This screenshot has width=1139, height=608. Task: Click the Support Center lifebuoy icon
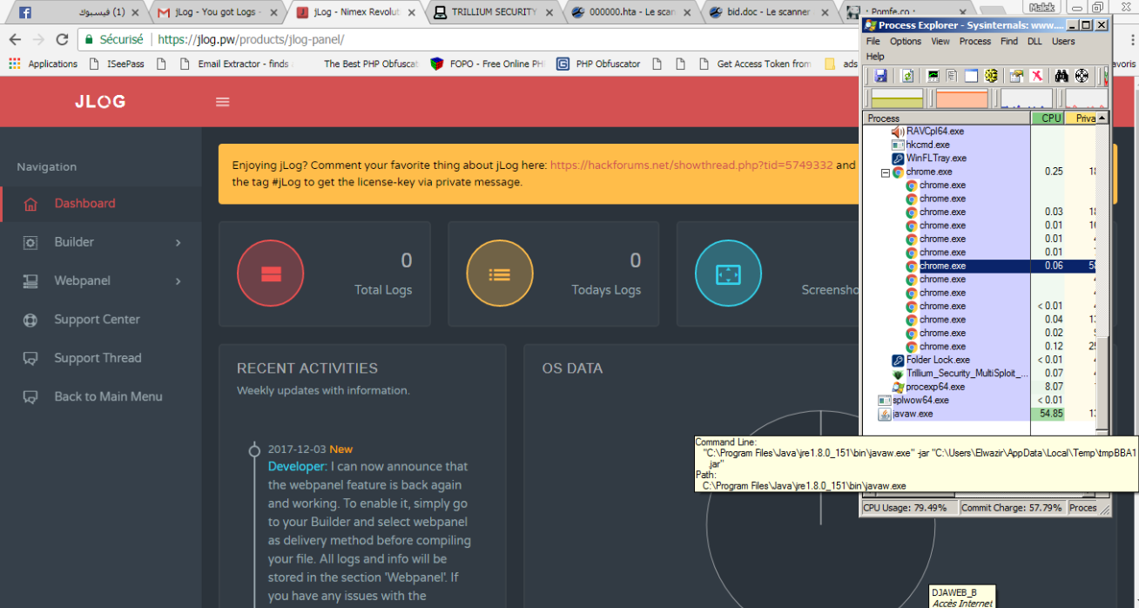(x=30, y=320)
